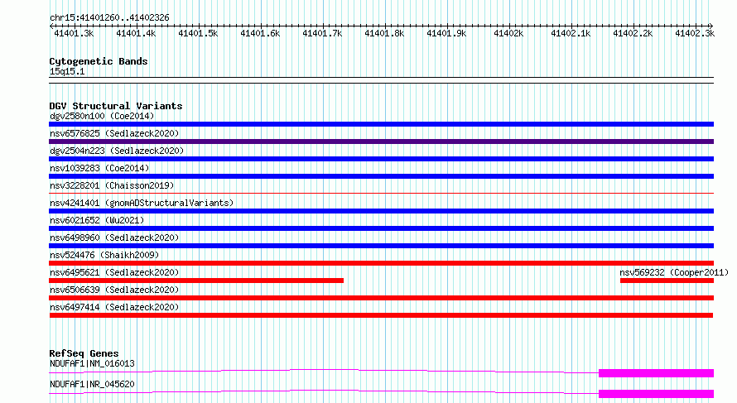Click the Cytogenetic Bands track heading
The width and height of the screenshot is (737, 403).
point(99,61)
